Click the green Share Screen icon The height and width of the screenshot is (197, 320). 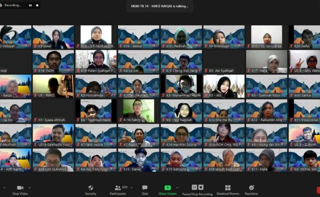168,188
